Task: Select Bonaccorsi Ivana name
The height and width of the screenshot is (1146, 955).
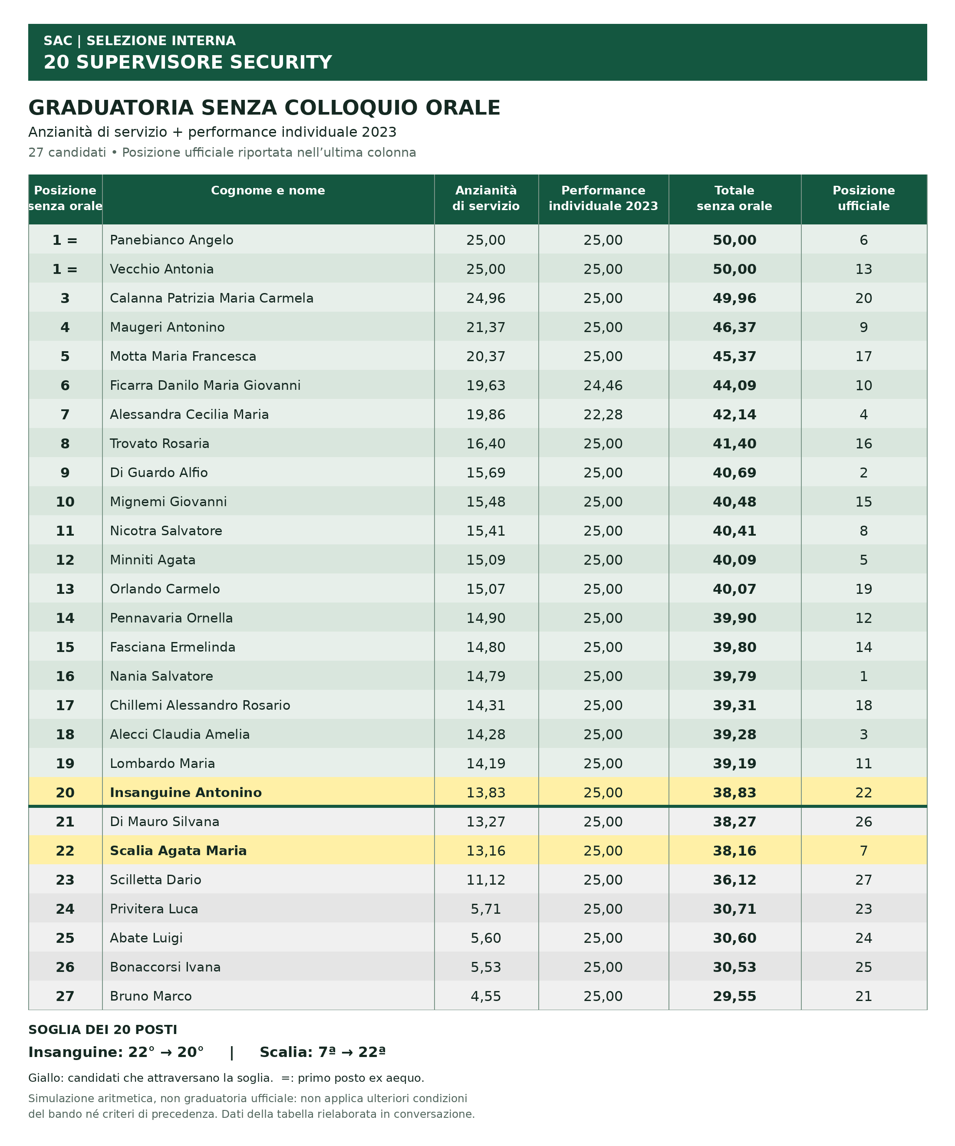Action: coord(165,968)
